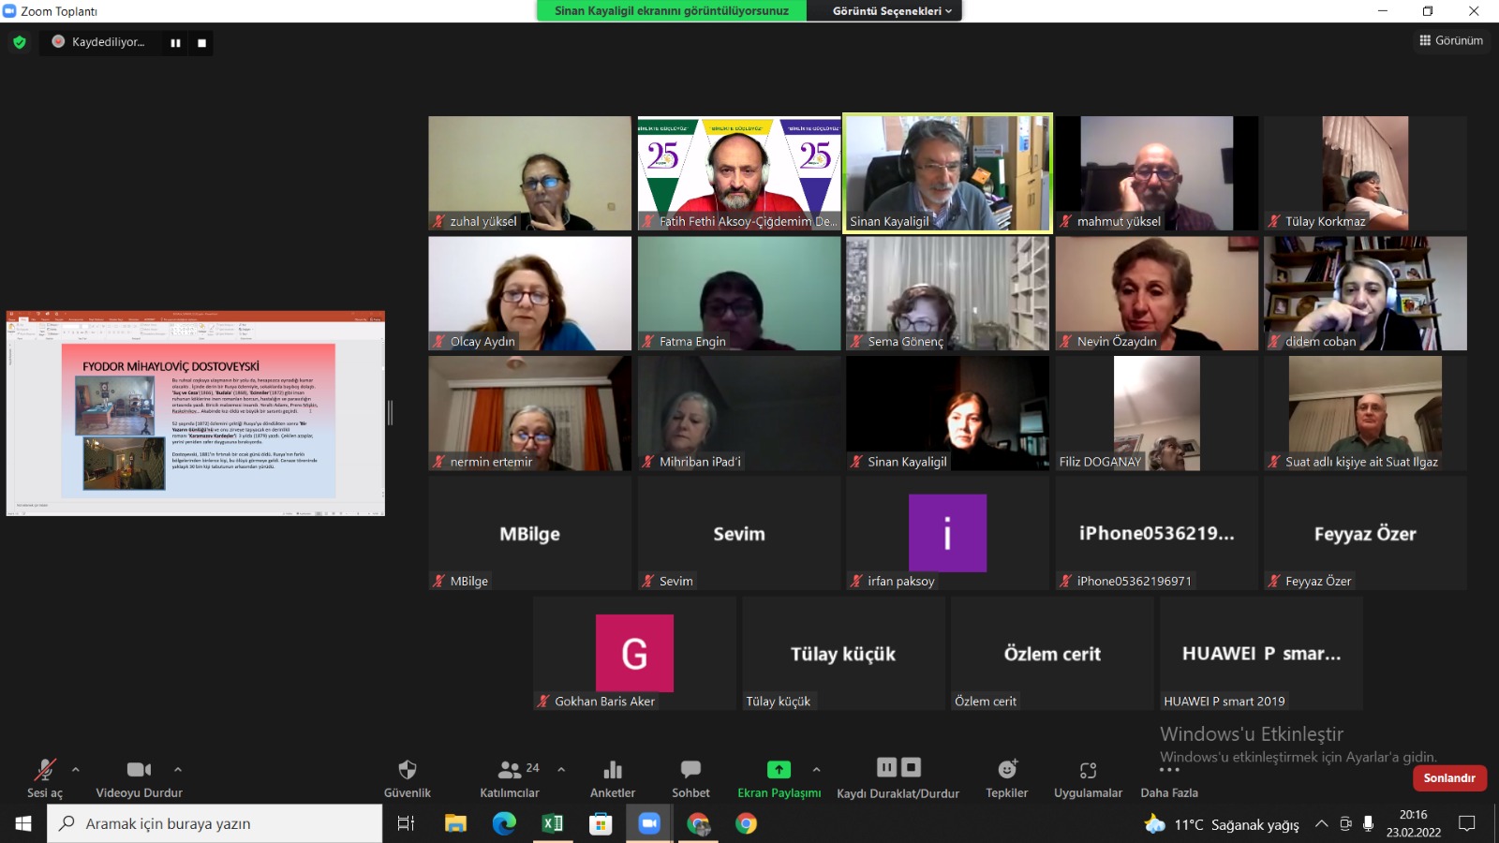Open Katılımcılar participants panel
The image size is (1499, 843).
coord(510,778)
